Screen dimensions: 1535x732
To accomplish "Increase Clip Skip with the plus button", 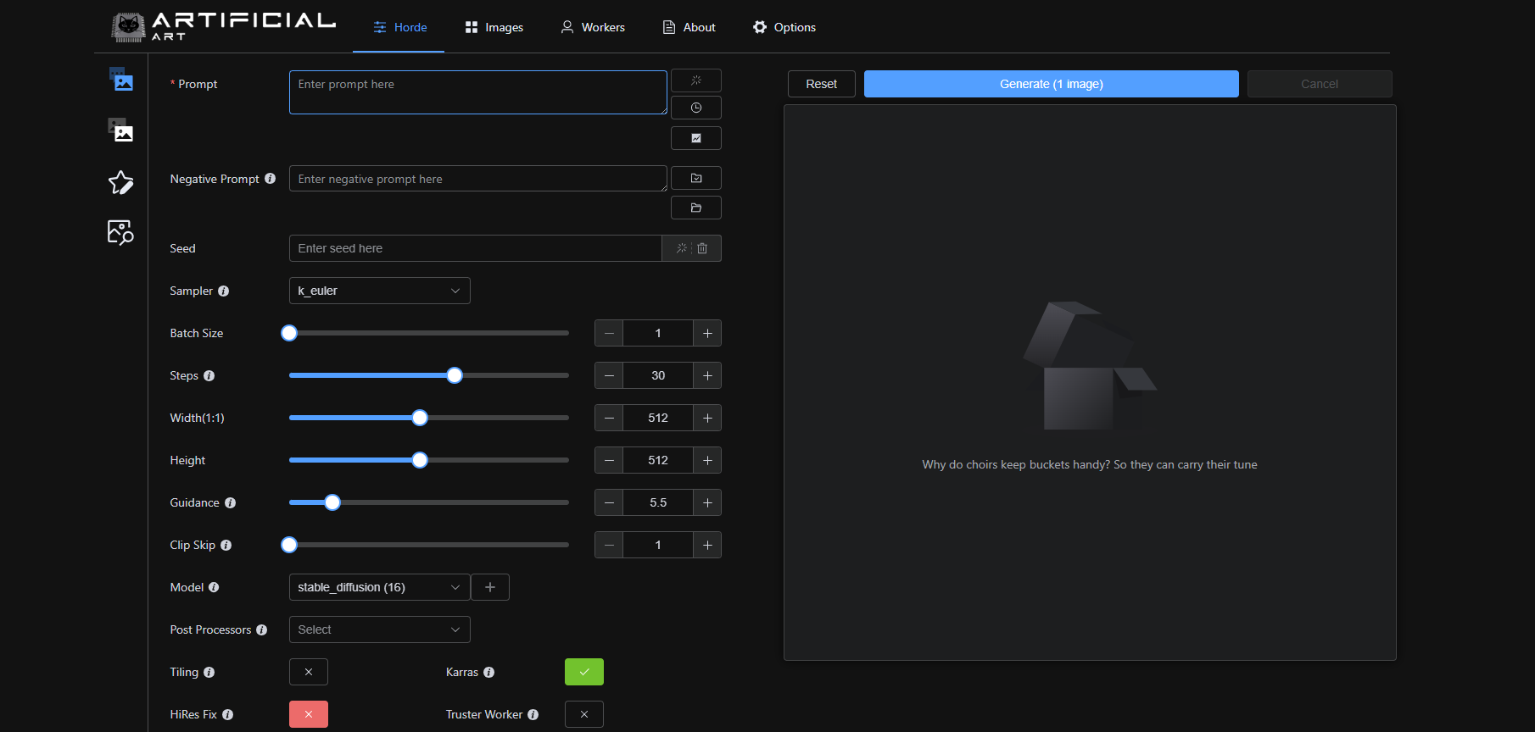I will coord(707,545).
